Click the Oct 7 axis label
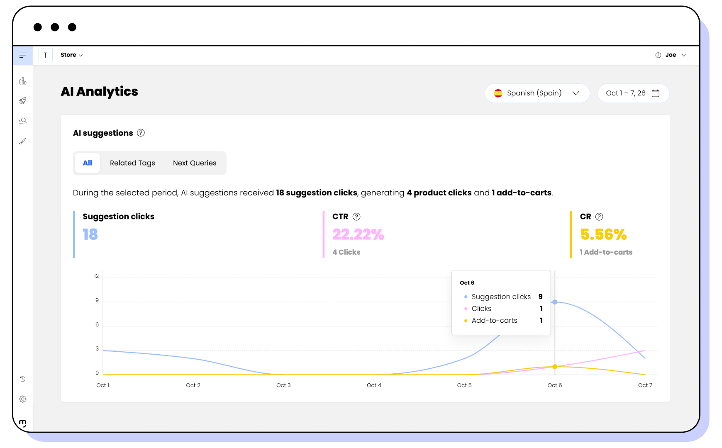This screenshot has height=448, width=722. tap(645, 385)
